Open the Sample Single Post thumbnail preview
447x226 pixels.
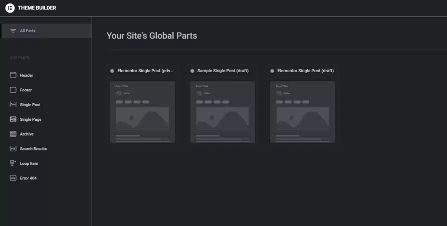point(222,112)
